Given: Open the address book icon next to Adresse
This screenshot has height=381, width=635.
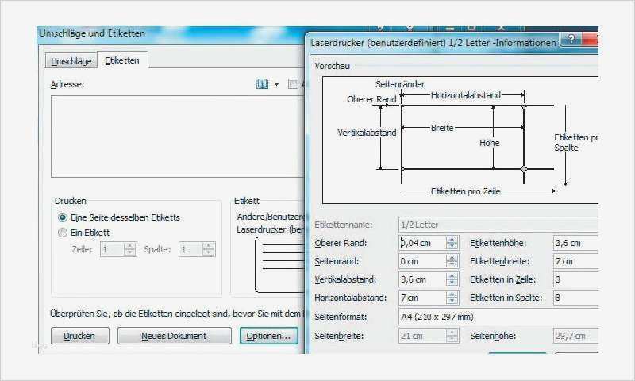Looking at the screenshot, I should point(262,84).
